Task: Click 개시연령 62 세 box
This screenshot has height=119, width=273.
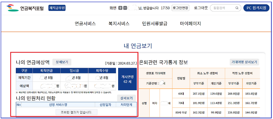Action: tap(127, 79)
